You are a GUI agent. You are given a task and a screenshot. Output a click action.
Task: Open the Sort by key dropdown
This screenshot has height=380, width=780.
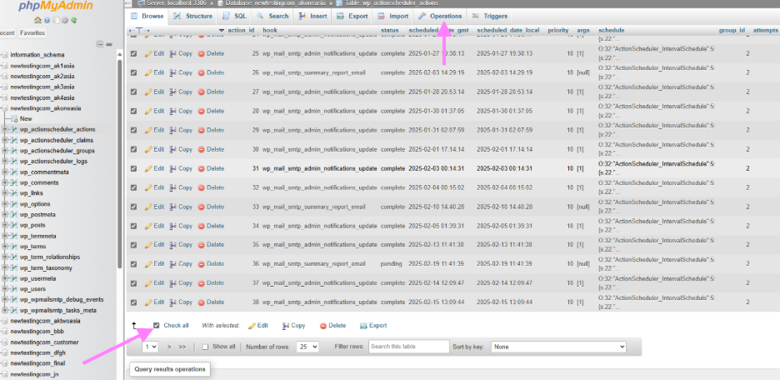[558, 347]
